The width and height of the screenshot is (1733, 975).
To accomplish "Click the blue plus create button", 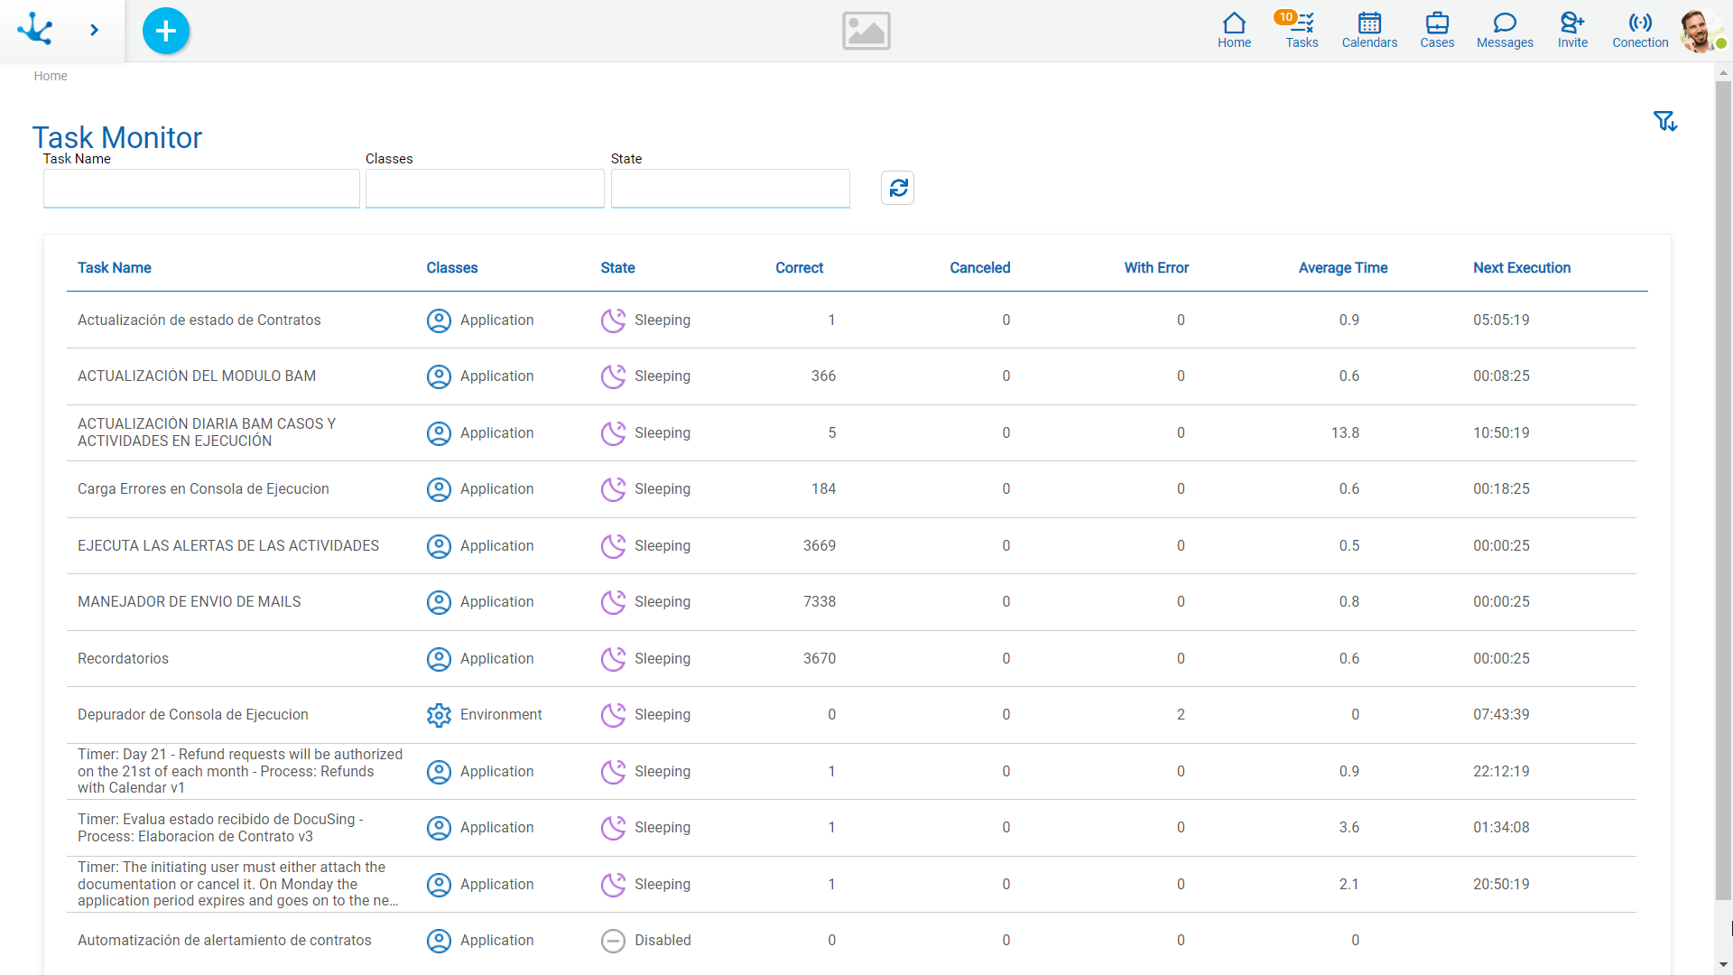I will pyautogui.click(x=166, y=31).
